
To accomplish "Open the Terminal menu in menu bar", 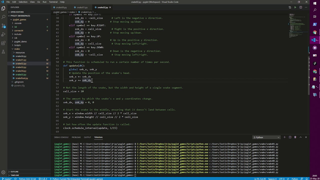I will click(53, 2).
